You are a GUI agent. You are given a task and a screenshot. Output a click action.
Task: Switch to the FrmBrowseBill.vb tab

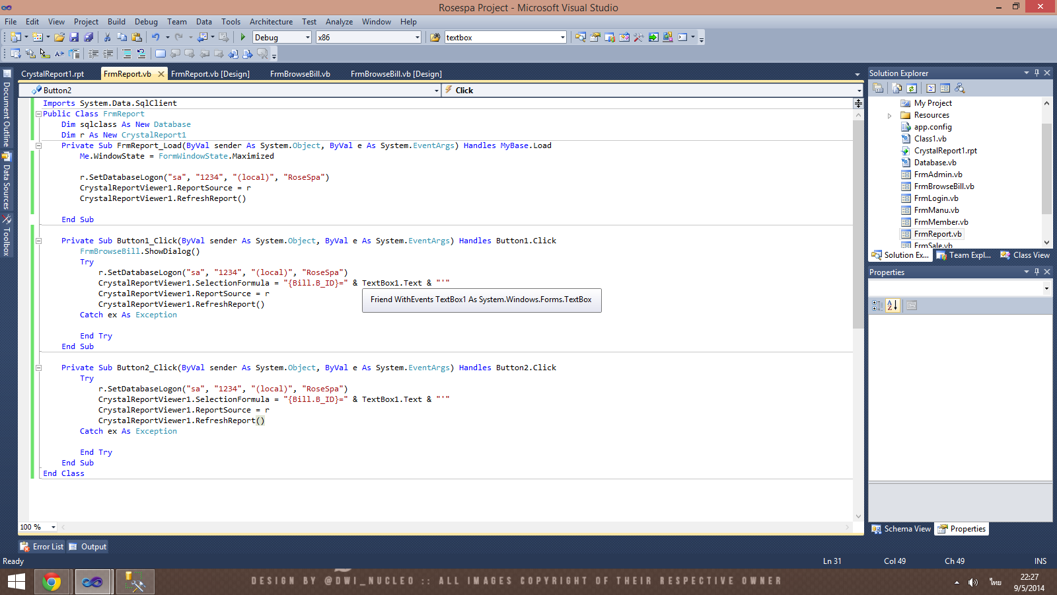point(300,74)
